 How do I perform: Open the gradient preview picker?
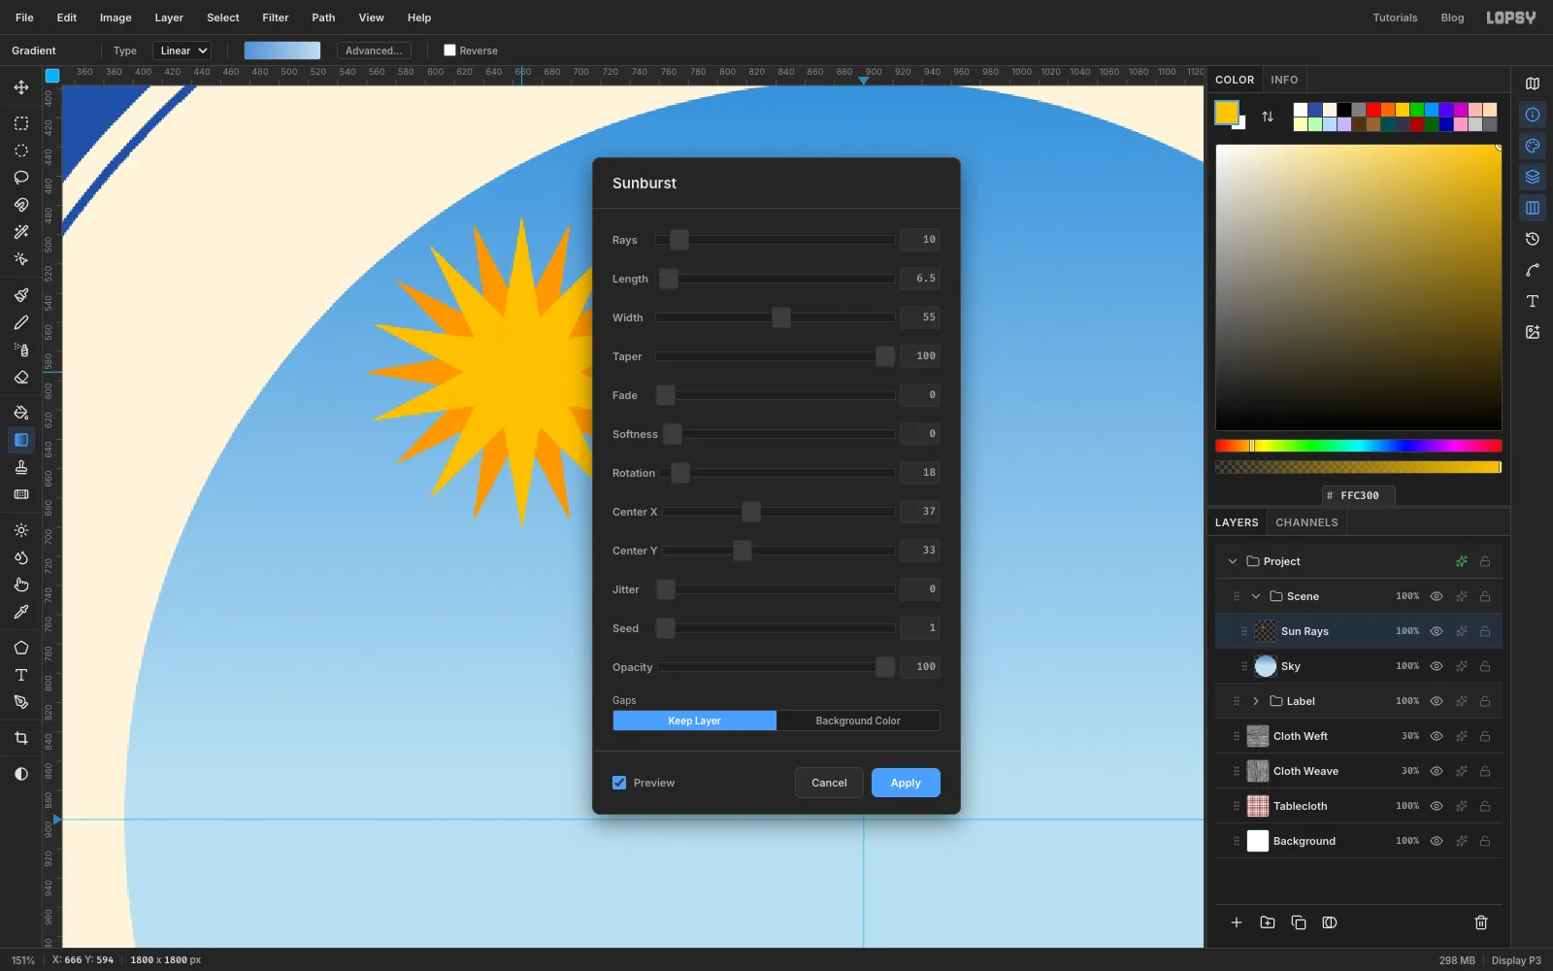click(282, 50)
